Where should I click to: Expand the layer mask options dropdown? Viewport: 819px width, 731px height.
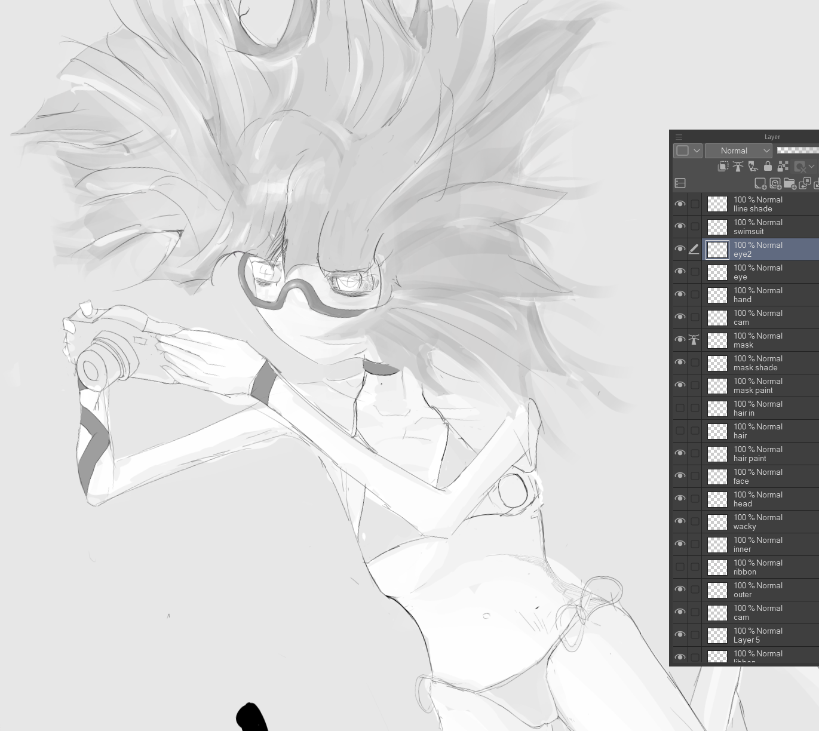[x=811, y=167]
